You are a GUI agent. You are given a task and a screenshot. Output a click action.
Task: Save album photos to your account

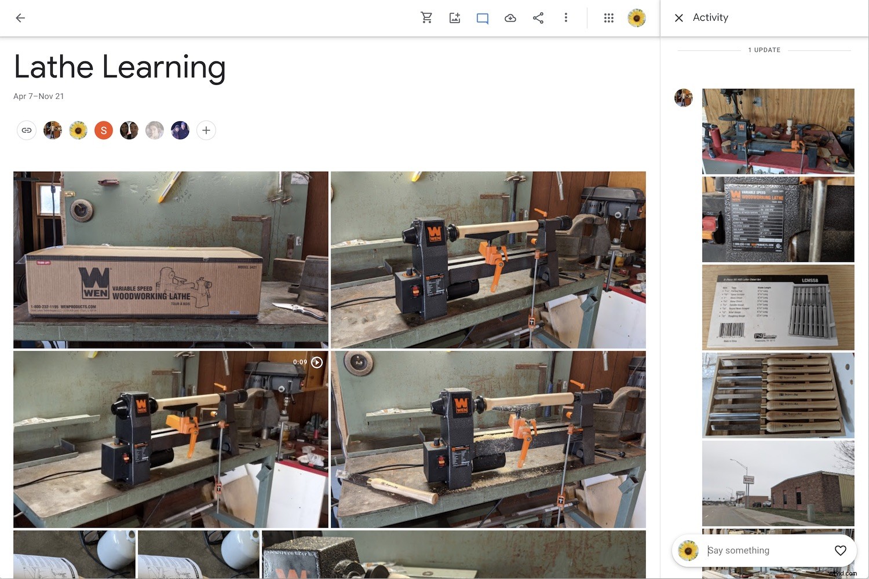pos(510,18)
